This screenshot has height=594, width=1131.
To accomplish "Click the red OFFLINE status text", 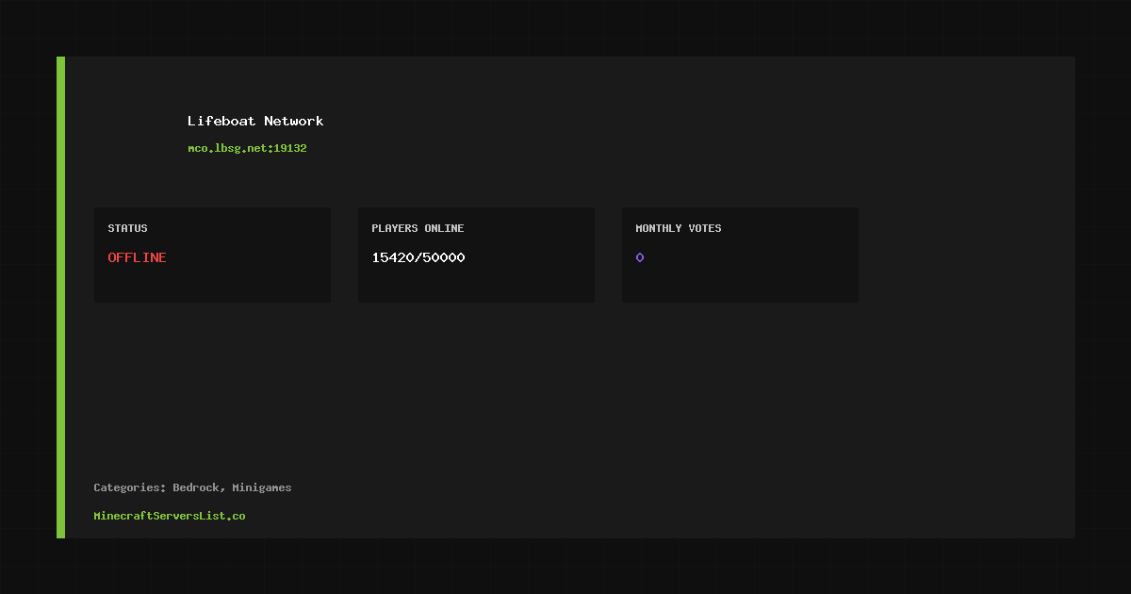I will click(137, 257).
